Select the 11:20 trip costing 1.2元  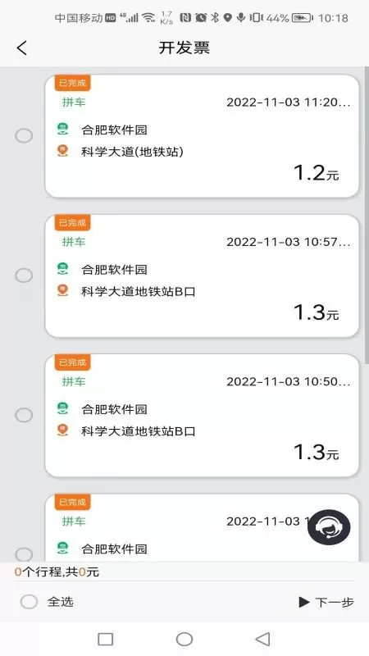(x=24, y=135)
